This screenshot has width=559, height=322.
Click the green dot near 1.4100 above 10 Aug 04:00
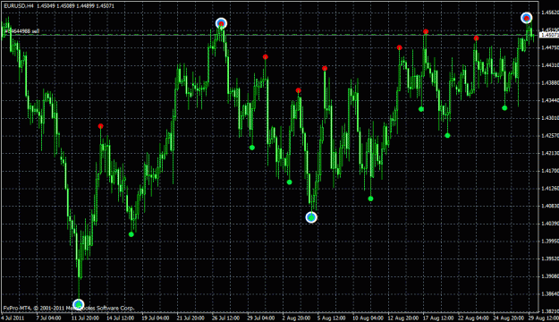pyautogui.click(x=371, y=199)
